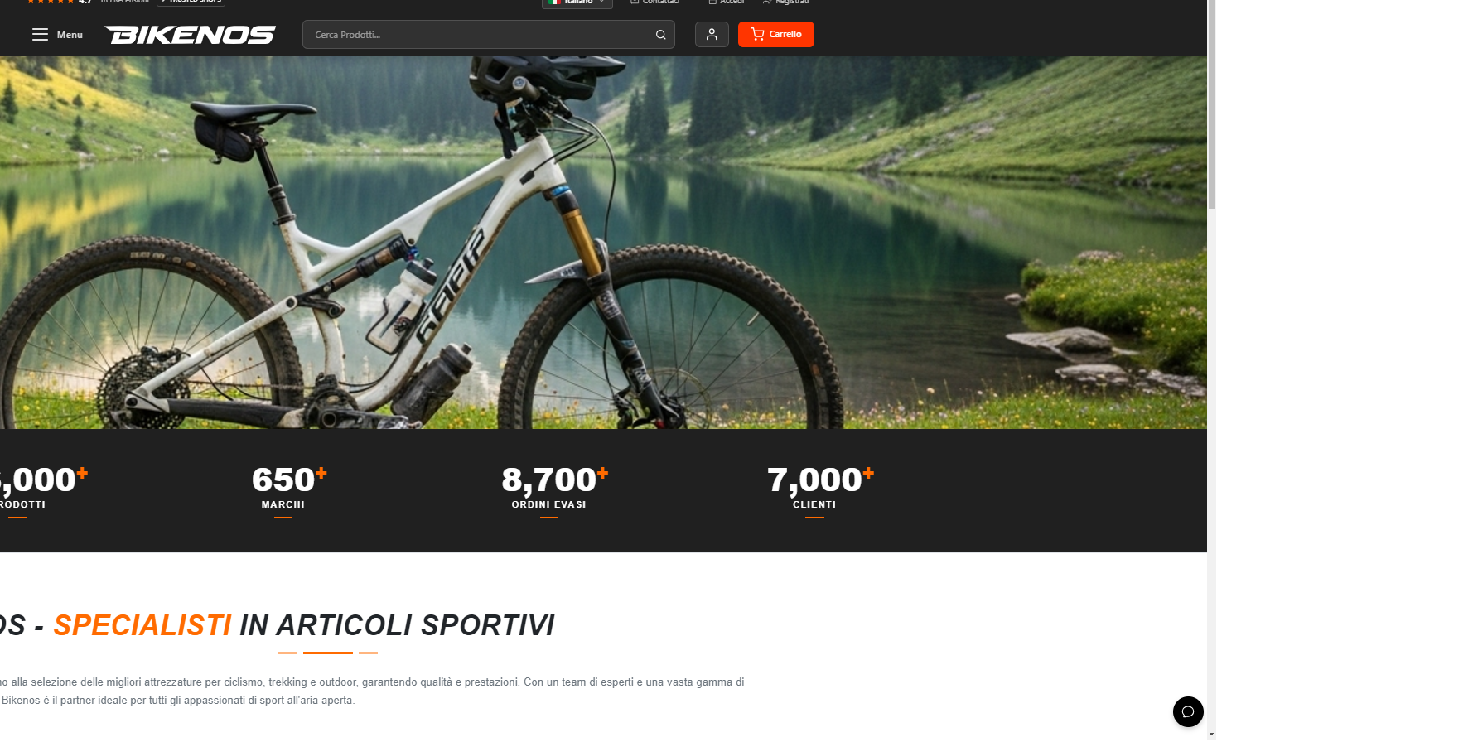
Task: Focus the Cerca Prodotti search field
Action: 489,35
